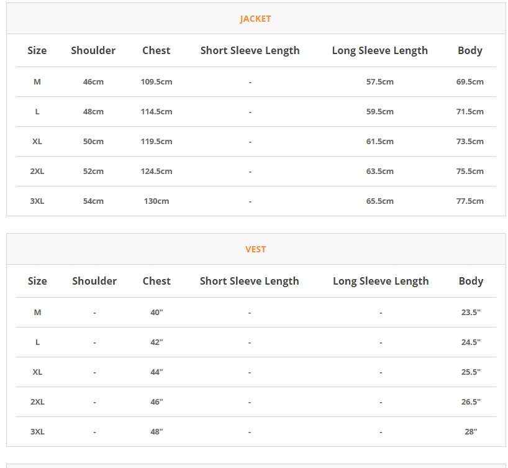Click the 48" chest cell for vest
The width and height of the screenshot is (508, 468).
coord(156,431)
